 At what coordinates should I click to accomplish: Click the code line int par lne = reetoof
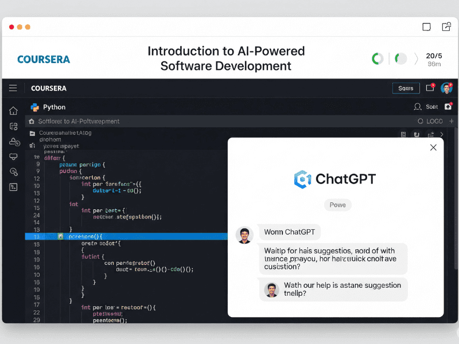pos(119,307)
